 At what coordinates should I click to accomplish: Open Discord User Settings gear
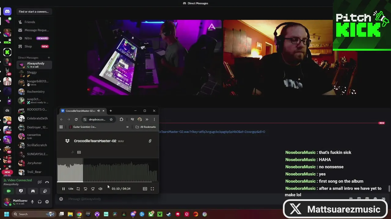pos(47,202)
